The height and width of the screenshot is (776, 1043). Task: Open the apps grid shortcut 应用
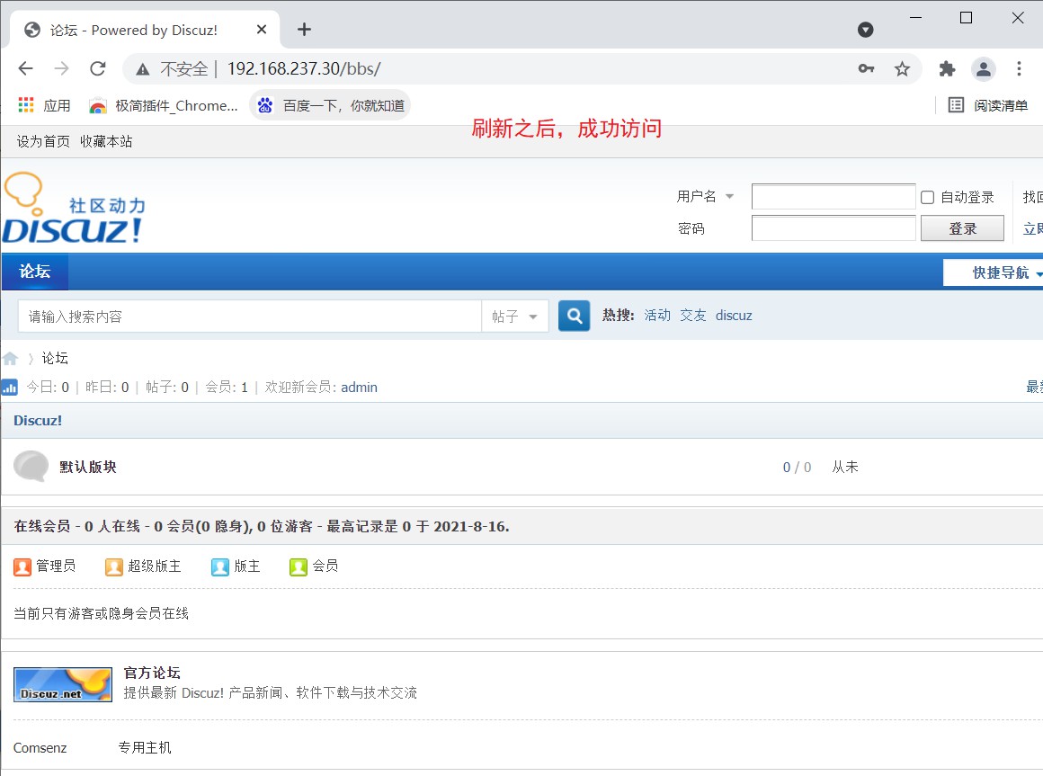click(x=44, y=105)
